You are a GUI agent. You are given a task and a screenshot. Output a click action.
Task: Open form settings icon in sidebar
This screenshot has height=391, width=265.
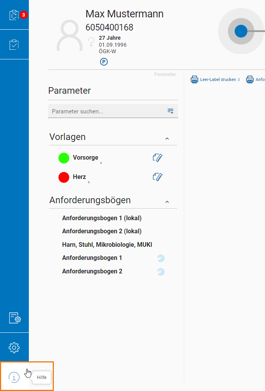pyautogui.click(x=15, y=318)
